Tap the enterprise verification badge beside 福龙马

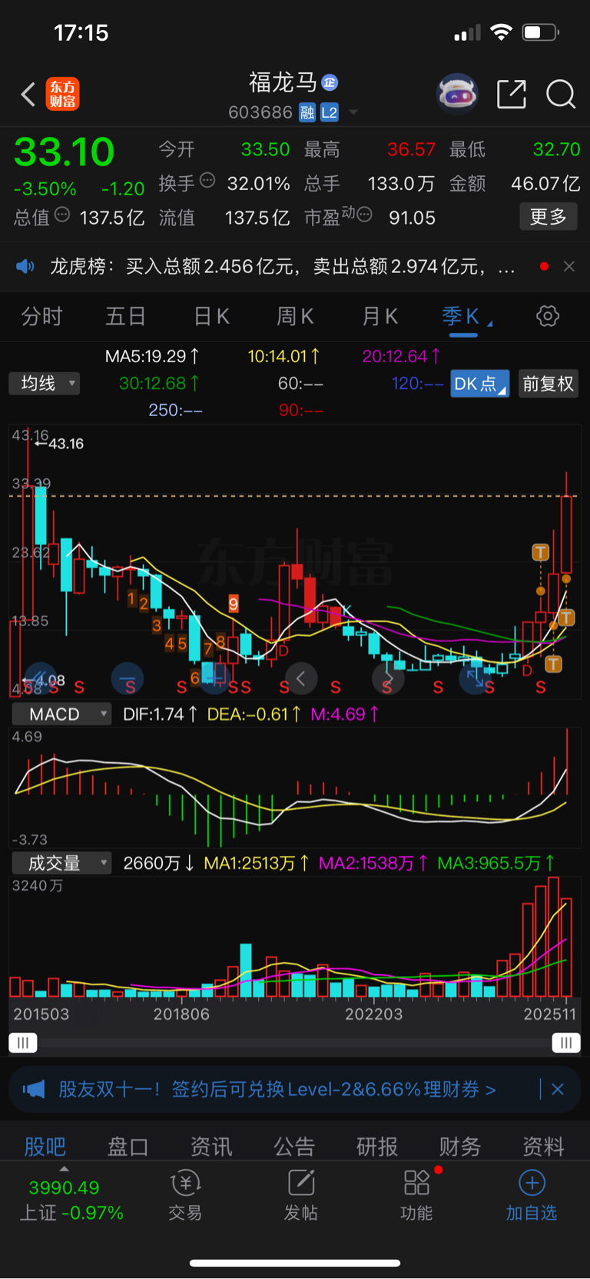(x=330, y=82)
